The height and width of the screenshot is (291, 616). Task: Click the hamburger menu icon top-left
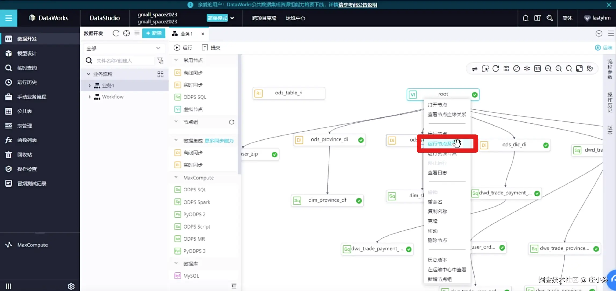tap(9, 18)
